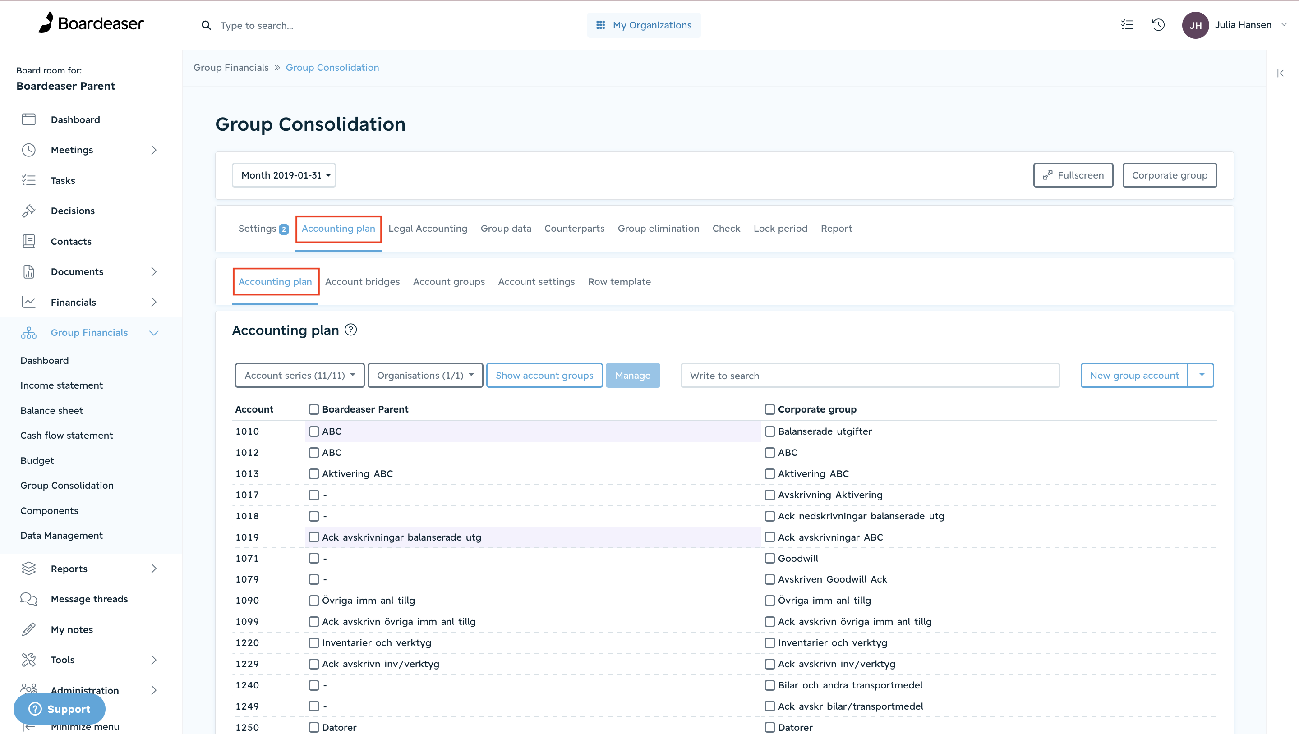
Task: Click the Reports layers icon
Action: [29, 569]
